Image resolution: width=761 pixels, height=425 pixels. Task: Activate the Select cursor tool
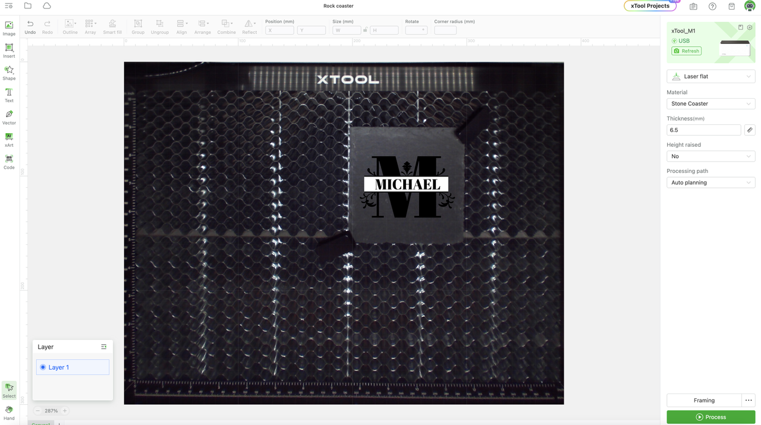(9, 391)
